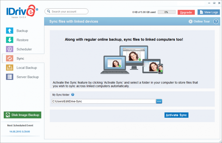Viewport: 222px width, 143px height.
Task: Click the magnifier icon in search box
Action: 49,11
